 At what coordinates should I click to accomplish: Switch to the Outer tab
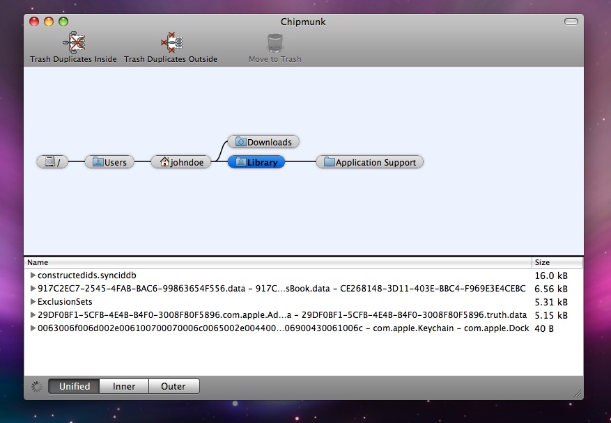tap(173, 386)
